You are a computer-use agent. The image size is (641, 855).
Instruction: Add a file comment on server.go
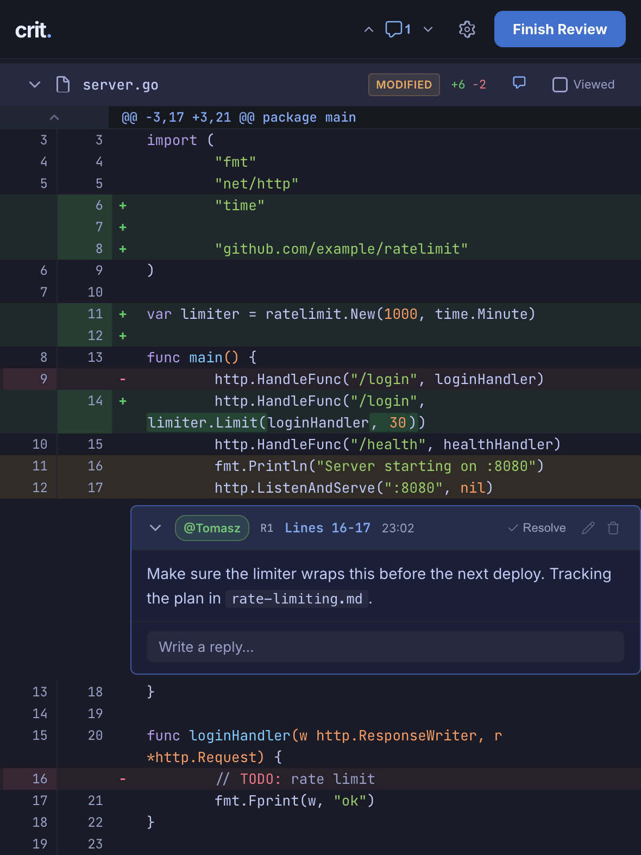coord(519,83)
